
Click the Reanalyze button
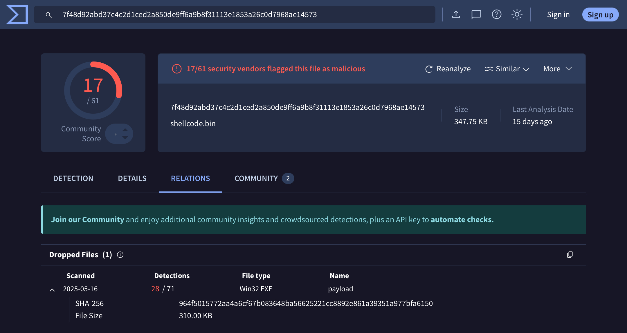coord(448,69)
